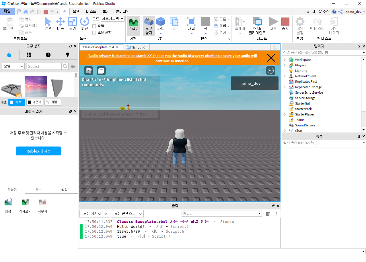Screen dimensions: 366x262
Task: Click the 재개 resume button
Action: tap(273, 24)
